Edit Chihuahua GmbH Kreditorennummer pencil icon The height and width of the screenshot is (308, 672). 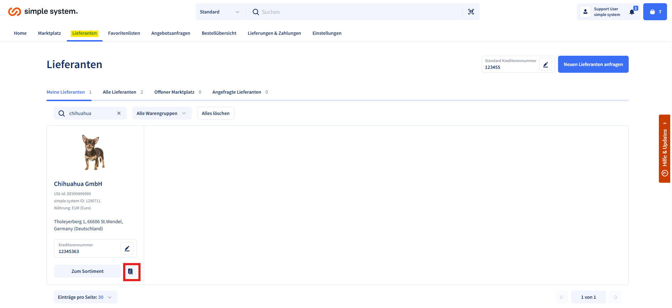127,248
